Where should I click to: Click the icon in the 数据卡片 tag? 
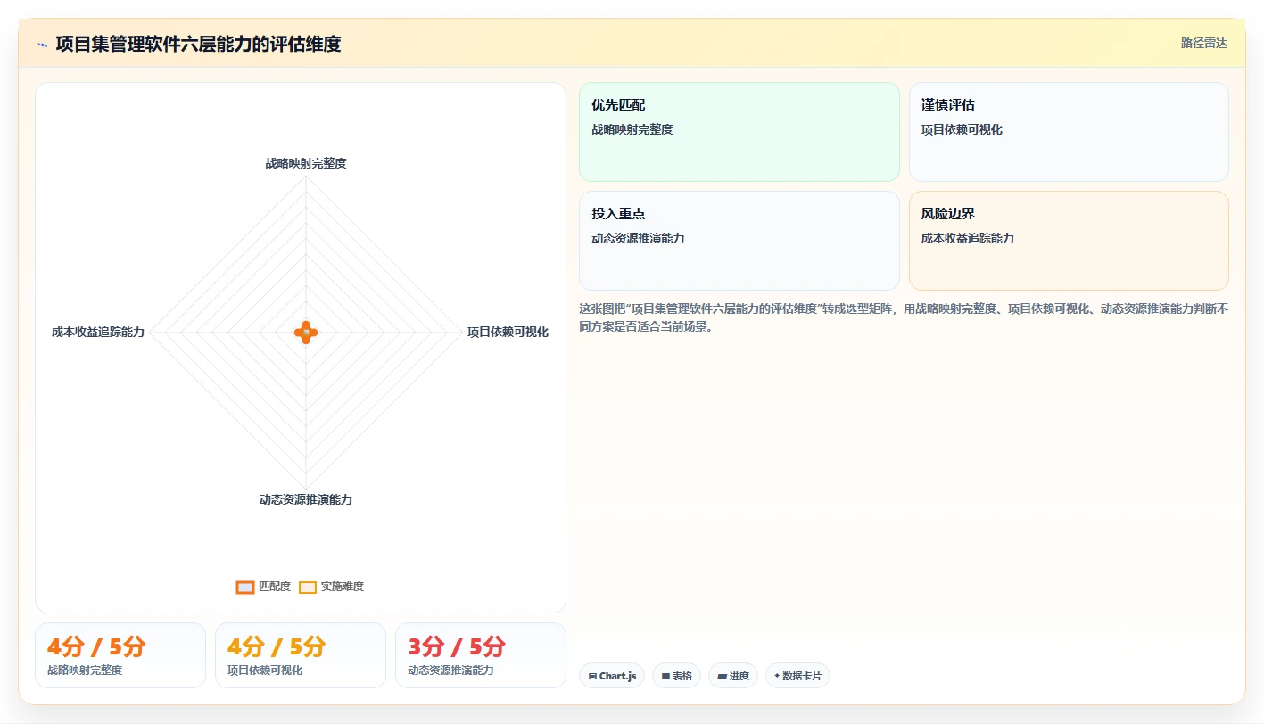pos(777,676)
